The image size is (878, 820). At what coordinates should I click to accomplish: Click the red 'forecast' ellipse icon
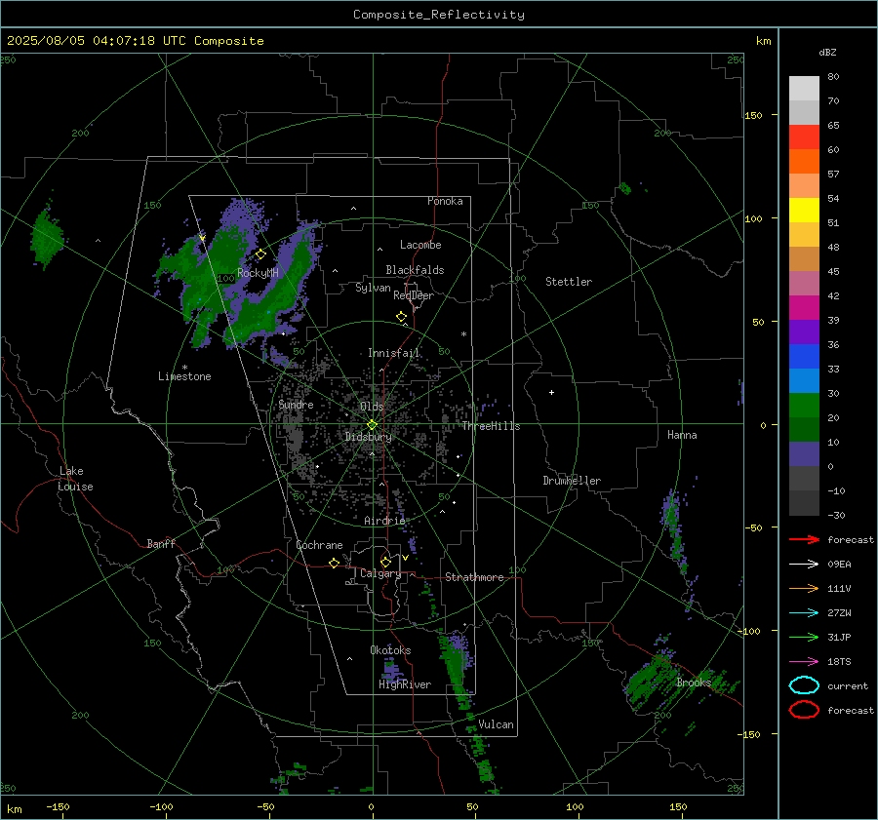(804, 710)
